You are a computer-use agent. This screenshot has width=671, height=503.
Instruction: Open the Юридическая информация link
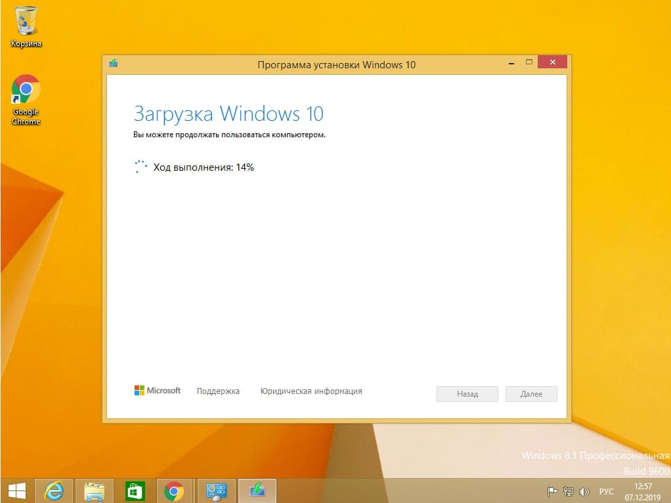pos(311,391)
